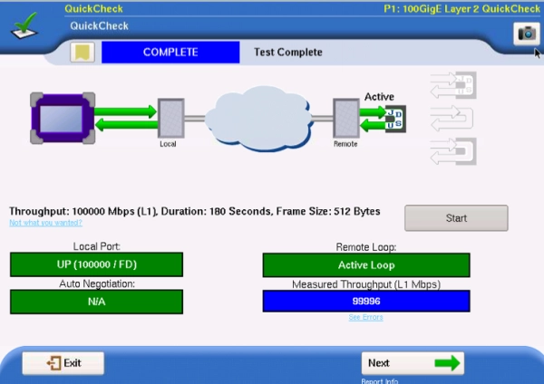Choose the bottom grayed loop icon
The image size is (544, 384).
453,150
